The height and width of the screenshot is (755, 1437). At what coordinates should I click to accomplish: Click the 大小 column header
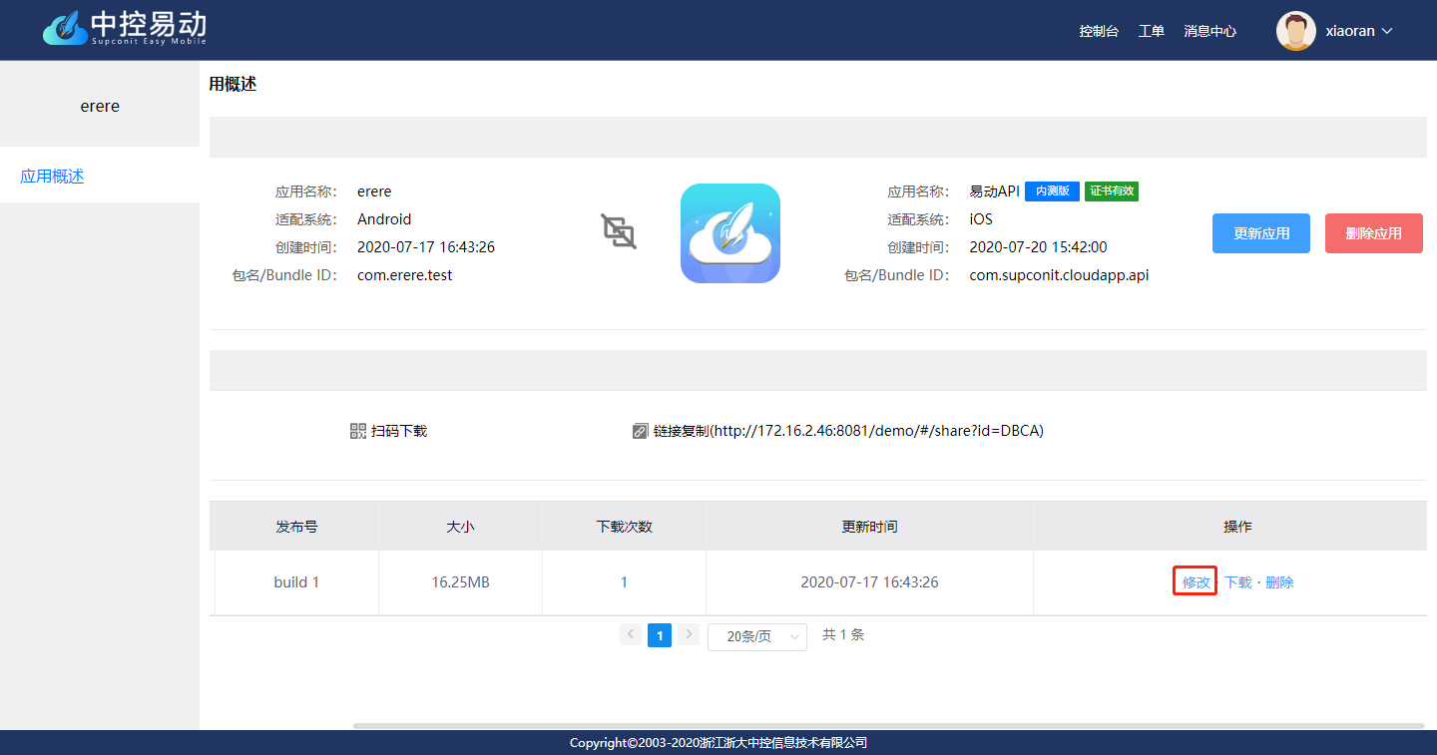coord(460,526)
